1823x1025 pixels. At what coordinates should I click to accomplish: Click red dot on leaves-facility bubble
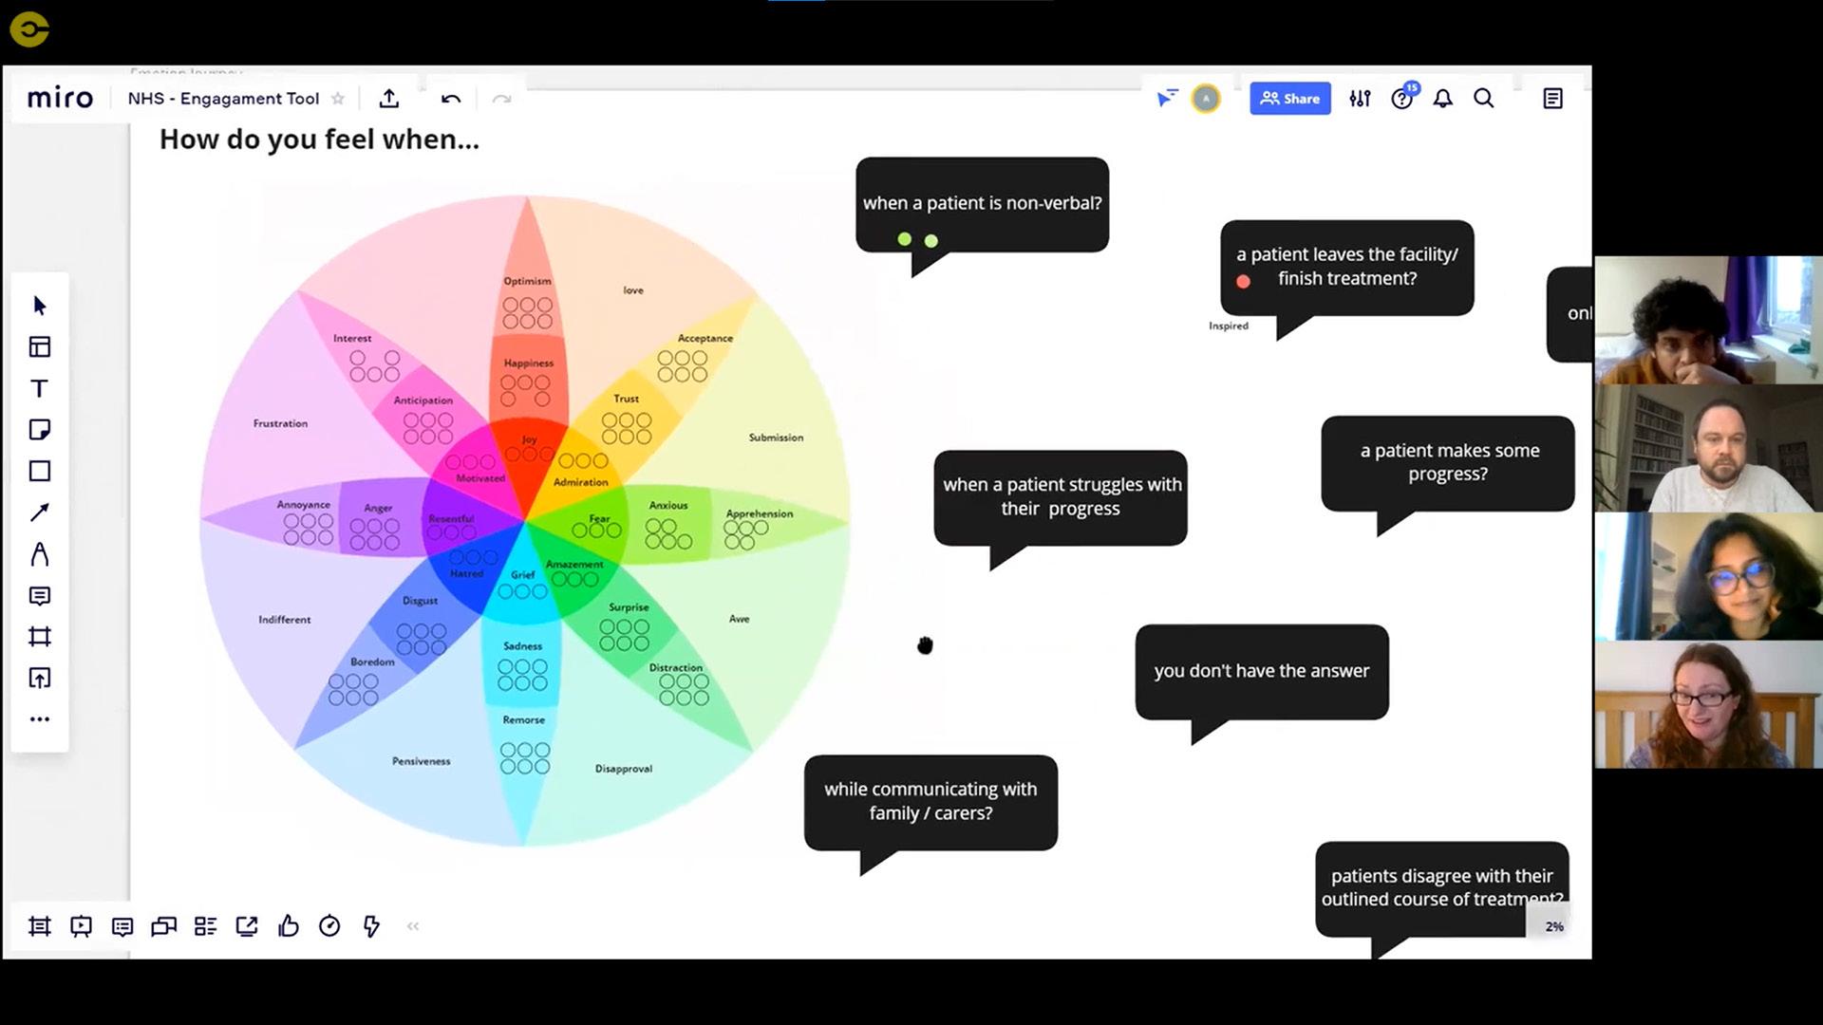coord(1243,281)
